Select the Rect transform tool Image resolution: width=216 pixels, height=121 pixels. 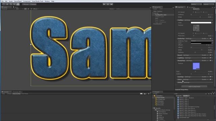pyautogui.click(x=18, y=4)
